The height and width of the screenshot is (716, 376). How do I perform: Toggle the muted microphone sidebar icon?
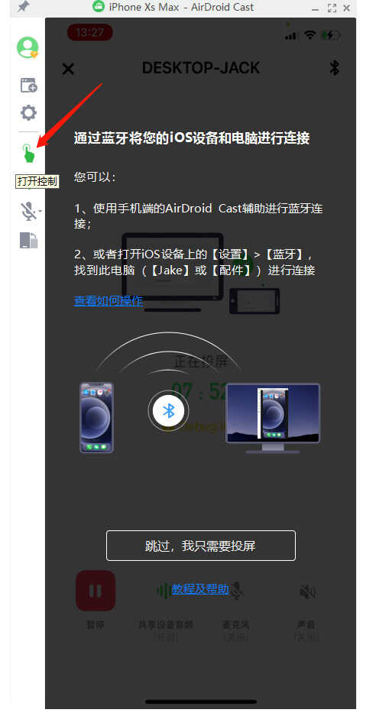[x=28, y=211]
